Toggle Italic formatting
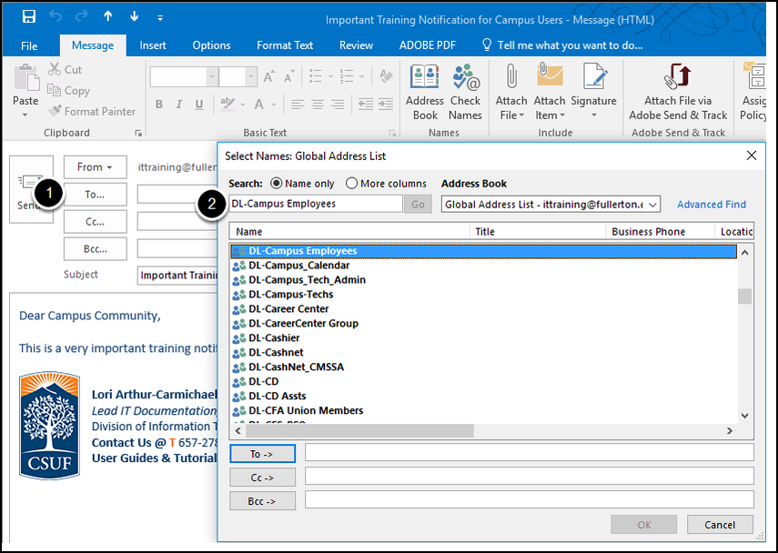 tap(178, 105)
